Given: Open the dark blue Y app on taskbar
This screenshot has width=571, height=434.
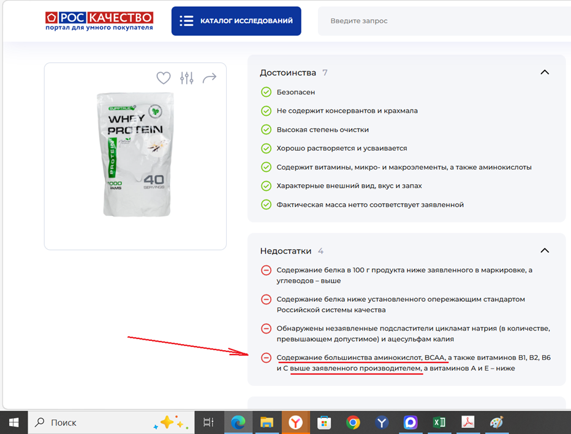Looking at the screenshot, I should tap(382, 422).
